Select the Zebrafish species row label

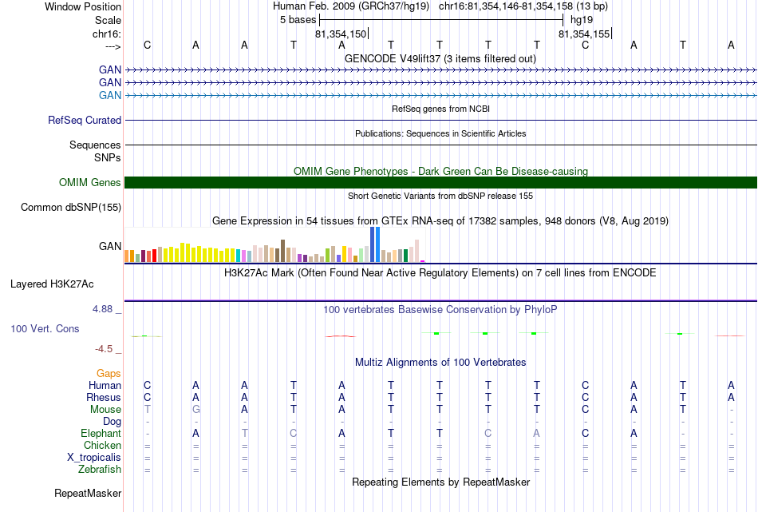(x=100, y=470)
